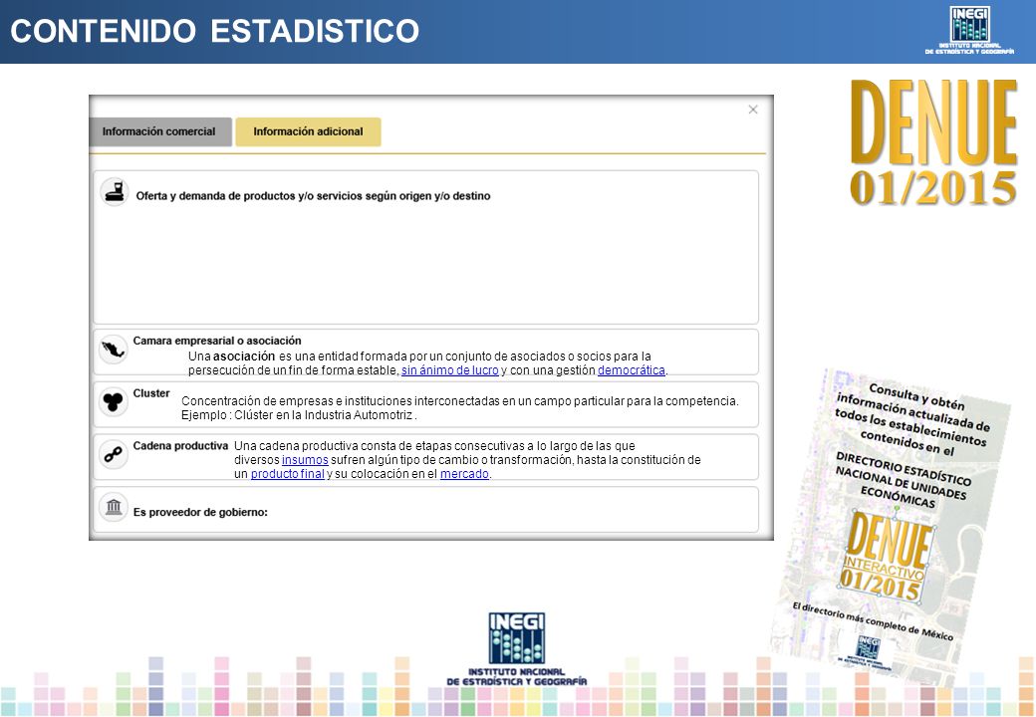Open the 'democrática' link
Screen dimensions: 1036x717
(x=631, y=370)
